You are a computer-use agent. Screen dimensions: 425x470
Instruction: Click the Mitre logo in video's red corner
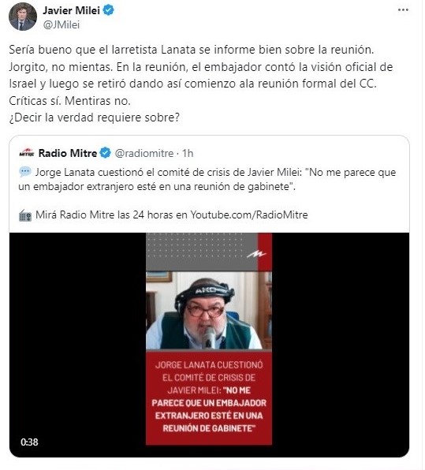pyautogui.click(x=256, y=255)
